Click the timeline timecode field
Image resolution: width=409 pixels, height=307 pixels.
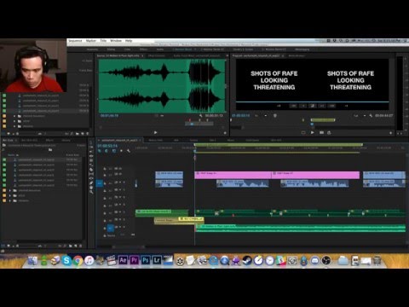(107, 146)
